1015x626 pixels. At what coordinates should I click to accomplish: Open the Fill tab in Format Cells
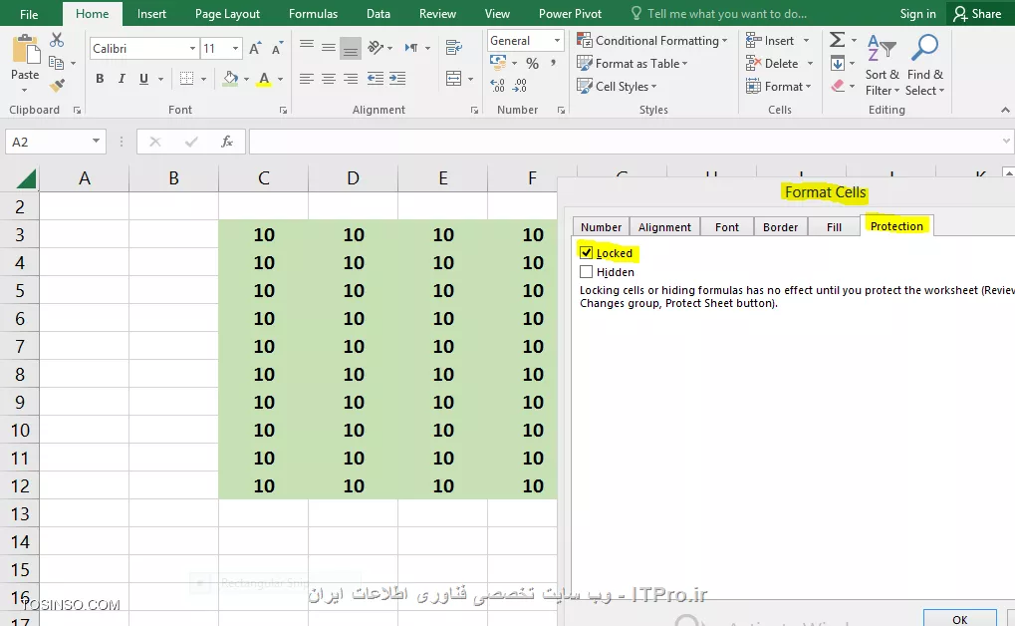834,227
